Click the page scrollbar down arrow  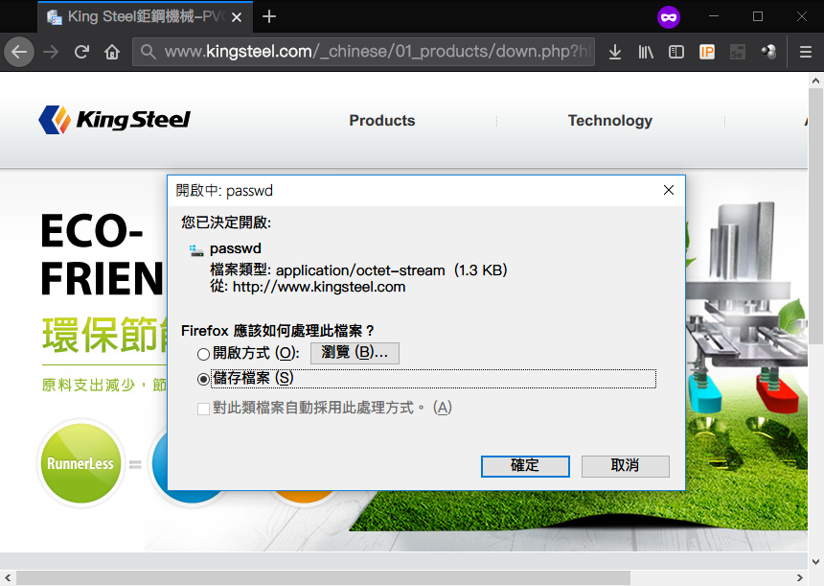click(x=815, y=561)
